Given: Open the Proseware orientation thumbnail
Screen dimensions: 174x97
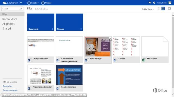Looking at the screenshot, I should pyautogui.click(x=41, y=75).
